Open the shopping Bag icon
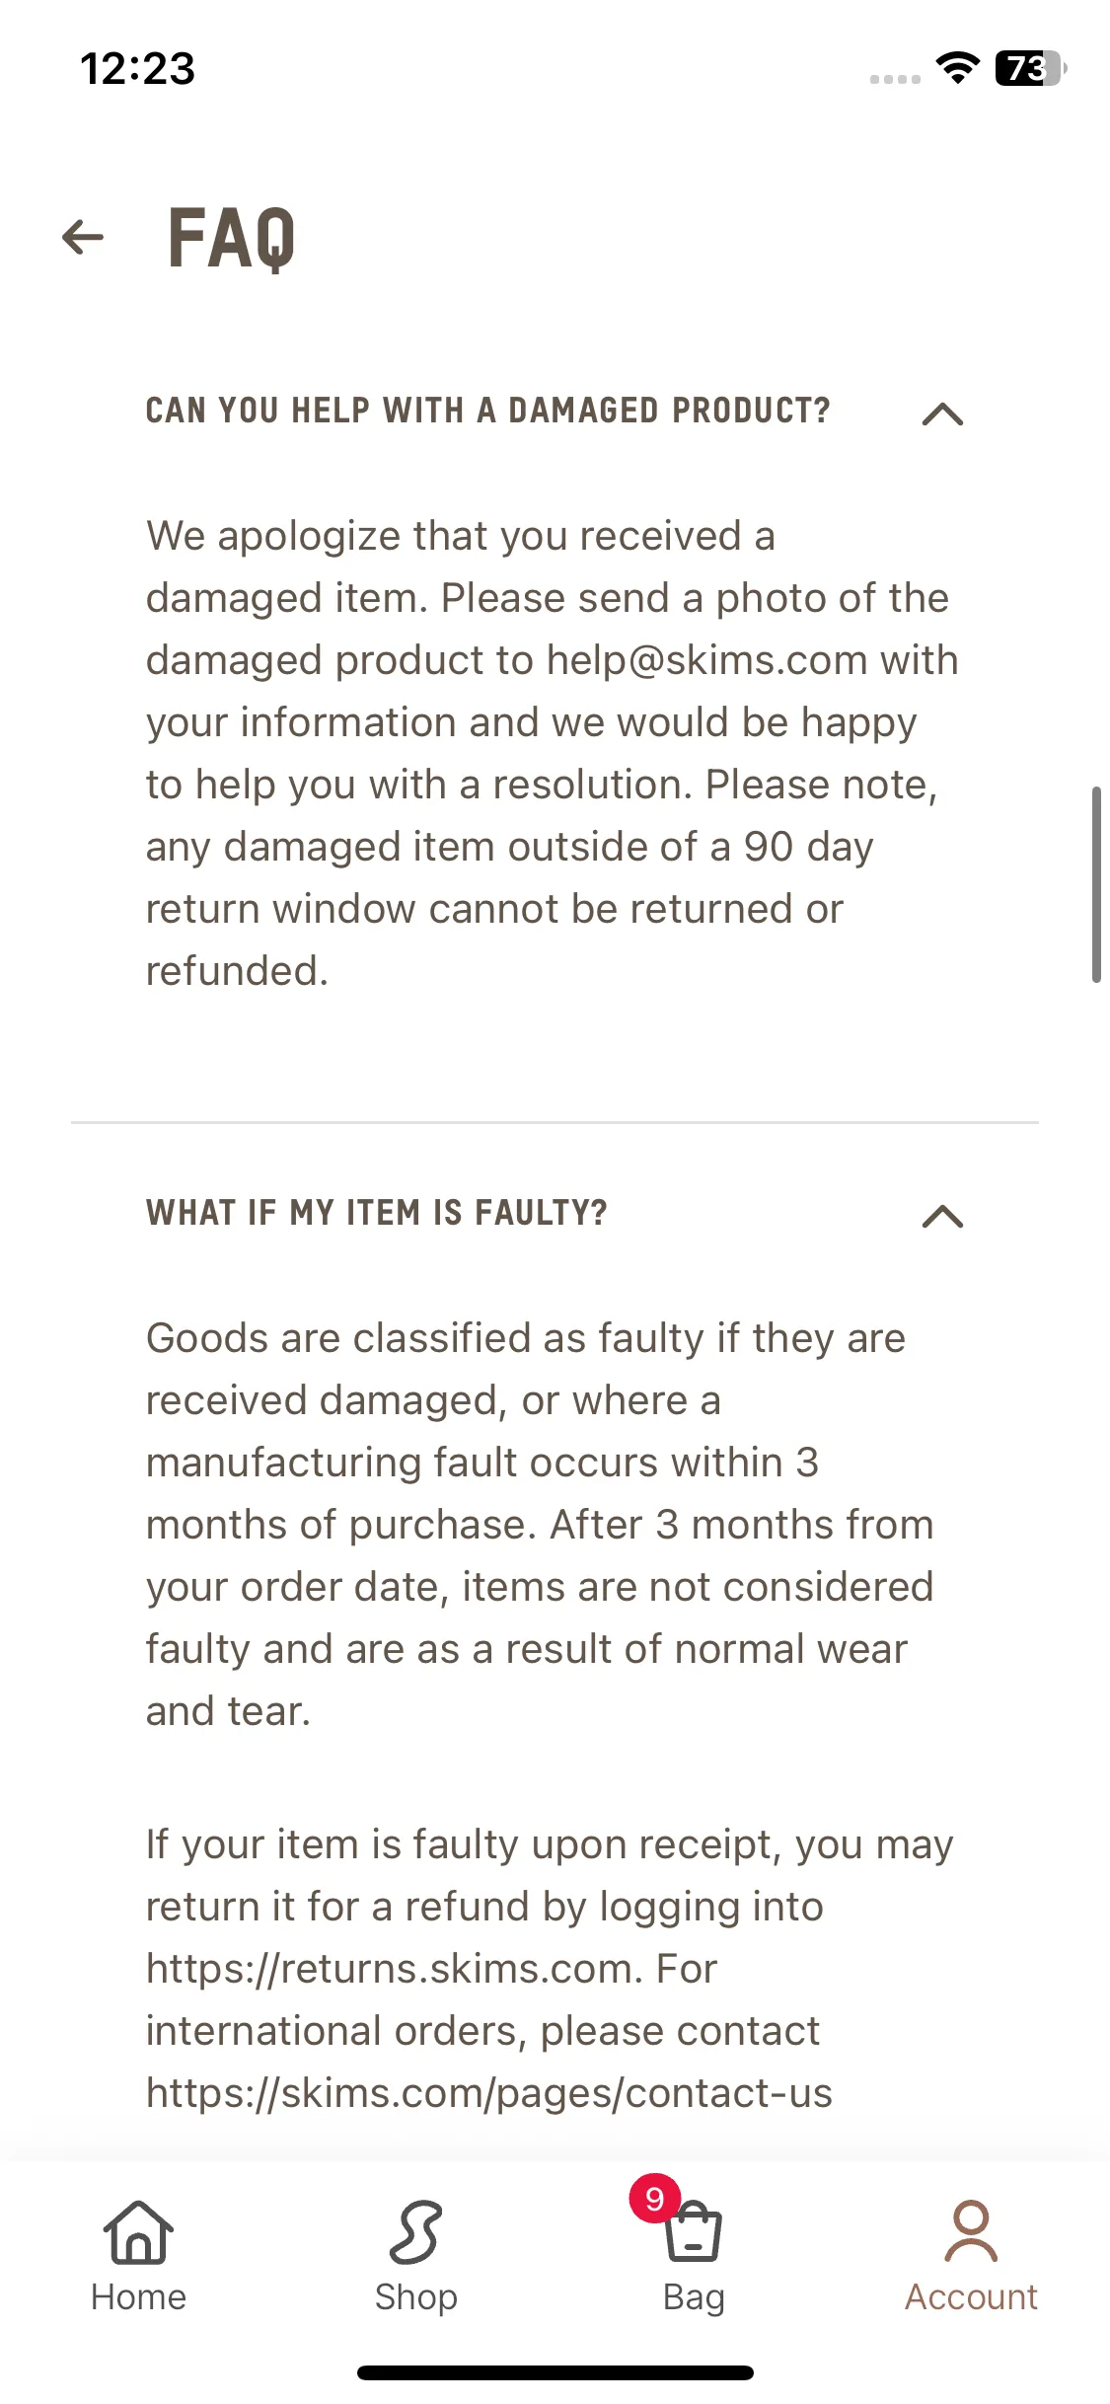This screenshot has height=2404, width=1110. pyautogui.click(x=694, y=2232)
